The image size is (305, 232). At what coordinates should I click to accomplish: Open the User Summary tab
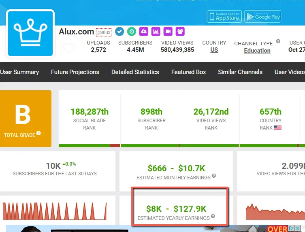19,72
